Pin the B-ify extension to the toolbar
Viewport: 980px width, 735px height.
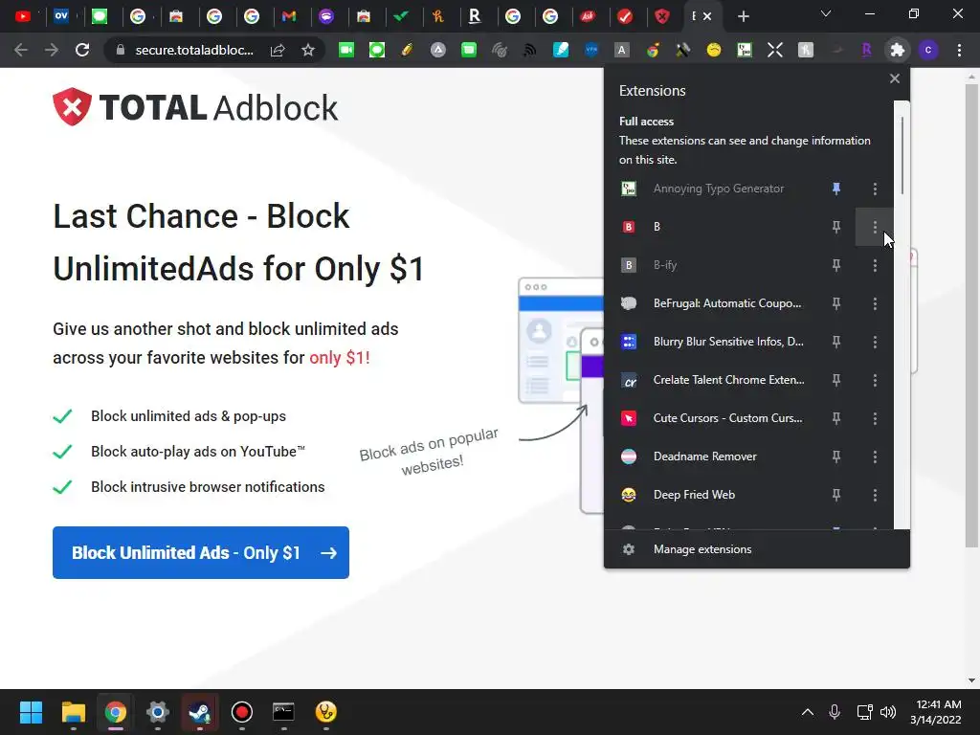(836, 265)
